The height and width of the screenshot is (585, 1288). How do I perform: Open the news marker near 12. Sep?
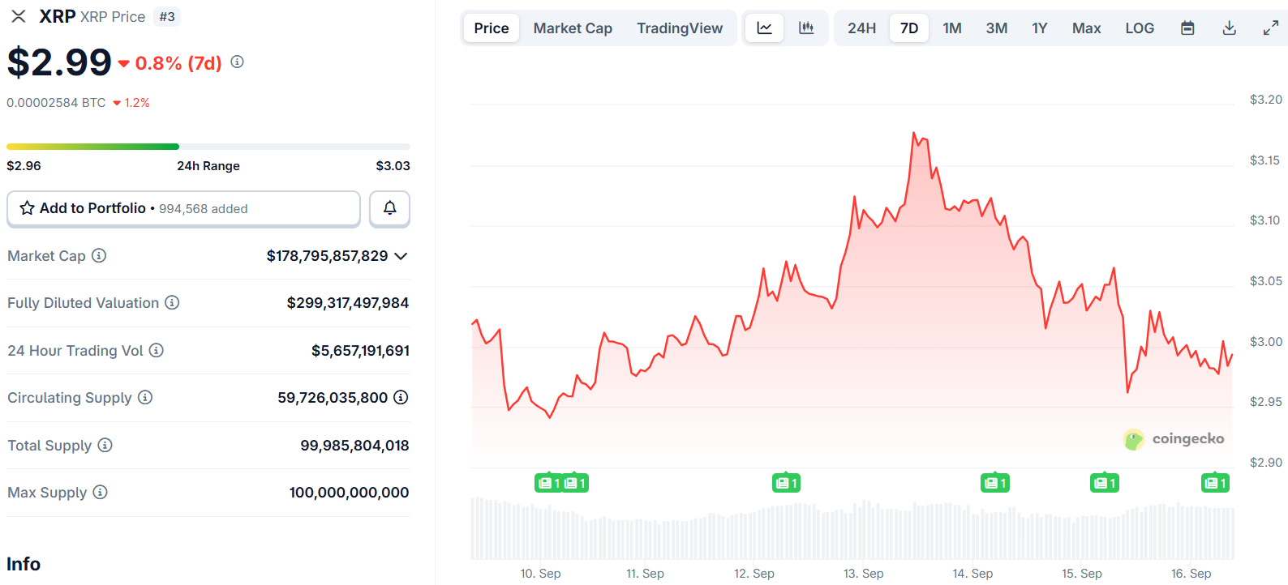787,483
